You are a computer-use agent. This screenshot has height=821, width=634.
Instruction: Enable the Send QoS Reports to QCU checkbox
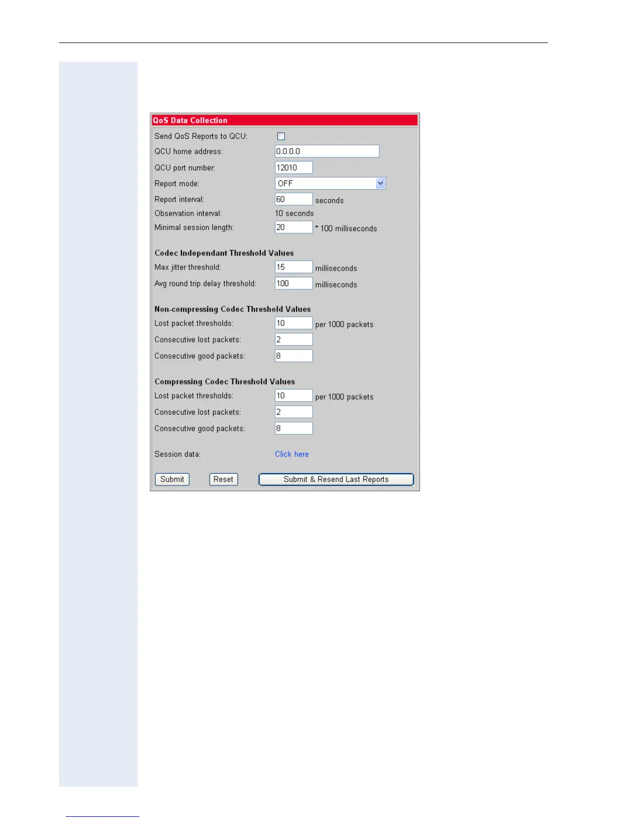point(281,136)
